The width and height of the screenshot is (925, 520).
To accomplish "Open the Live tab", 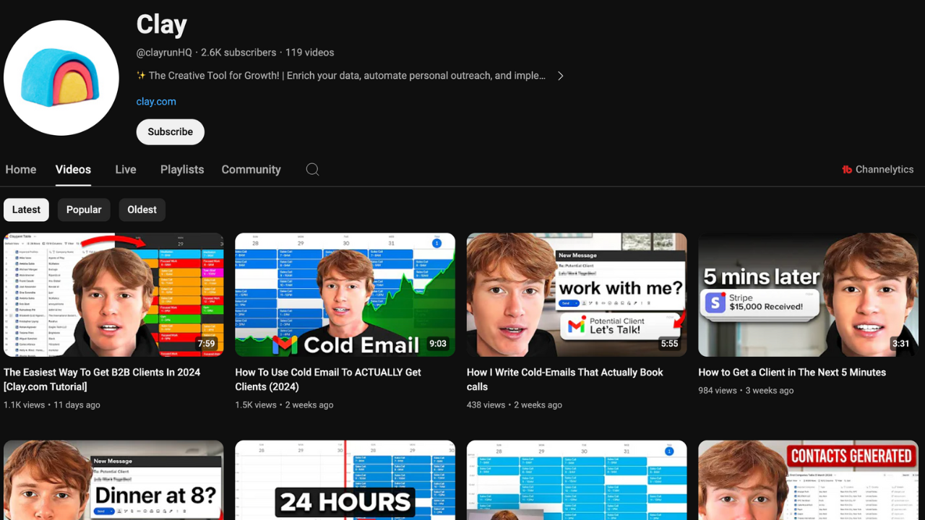I will point(126,169).
